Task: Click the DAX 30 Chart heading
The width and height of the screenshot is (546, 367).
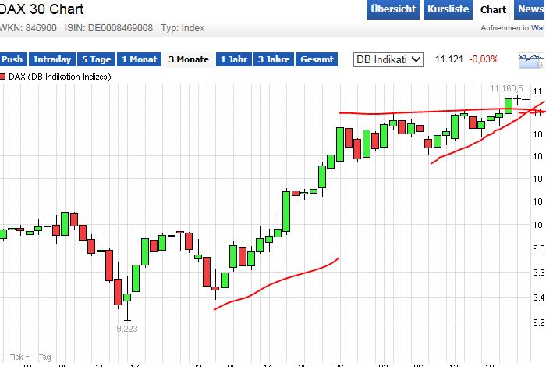Action: 41,9
